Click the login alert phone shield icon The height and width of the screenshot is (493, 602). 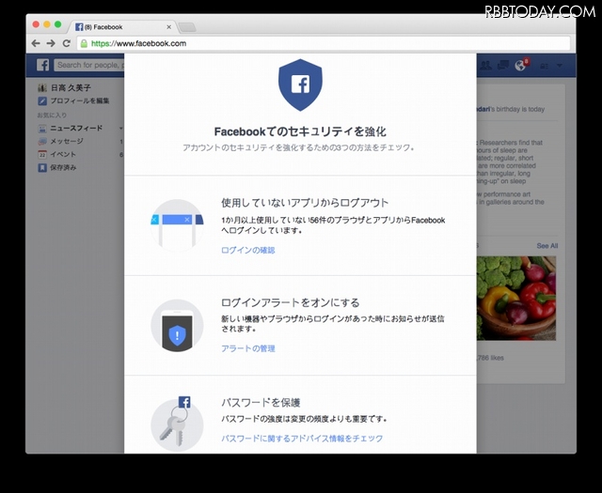(177, 326)
